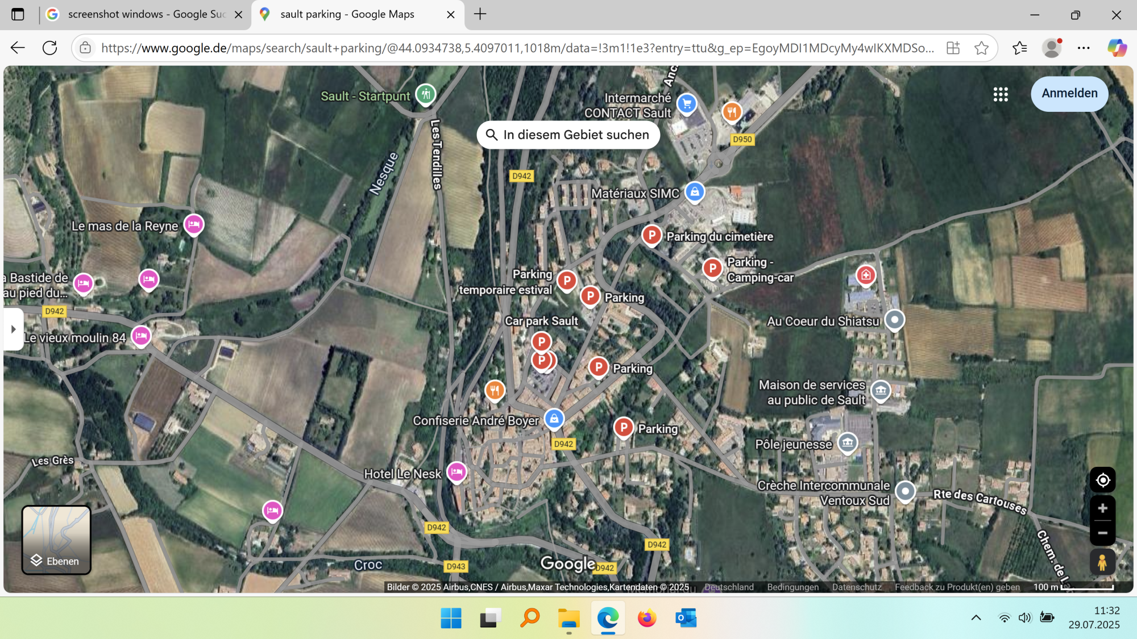Screen dimensions: 1137x639
Task: Select the Parking - Camping-car marker
Action: (712, 268)
